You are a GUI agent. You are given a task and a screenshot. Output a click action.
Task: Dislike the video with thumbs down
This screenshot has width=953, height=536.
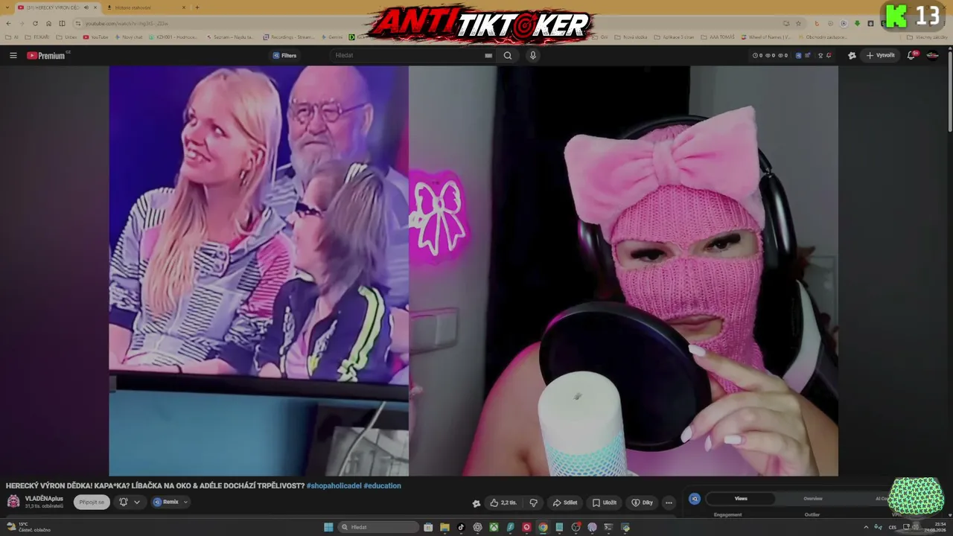[533, 502]
